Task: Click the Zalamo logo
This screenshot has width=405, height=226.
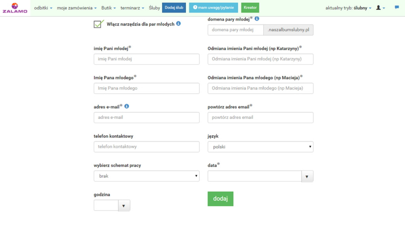Action: [15, 8]
